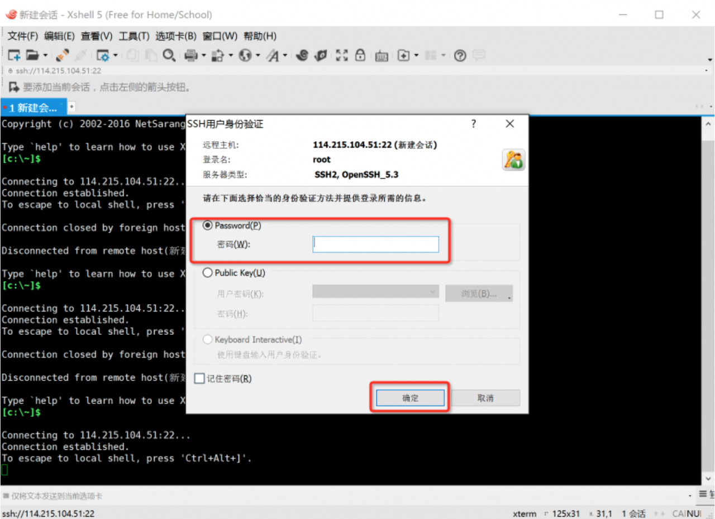
Task: Click the 密码(W) password input field
Action: (x=376, y=244)
